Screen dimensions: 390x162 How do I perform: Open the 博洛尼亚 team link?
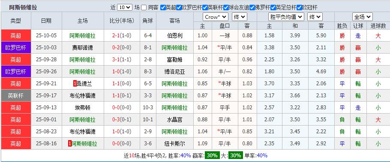(x=174, y=72)
